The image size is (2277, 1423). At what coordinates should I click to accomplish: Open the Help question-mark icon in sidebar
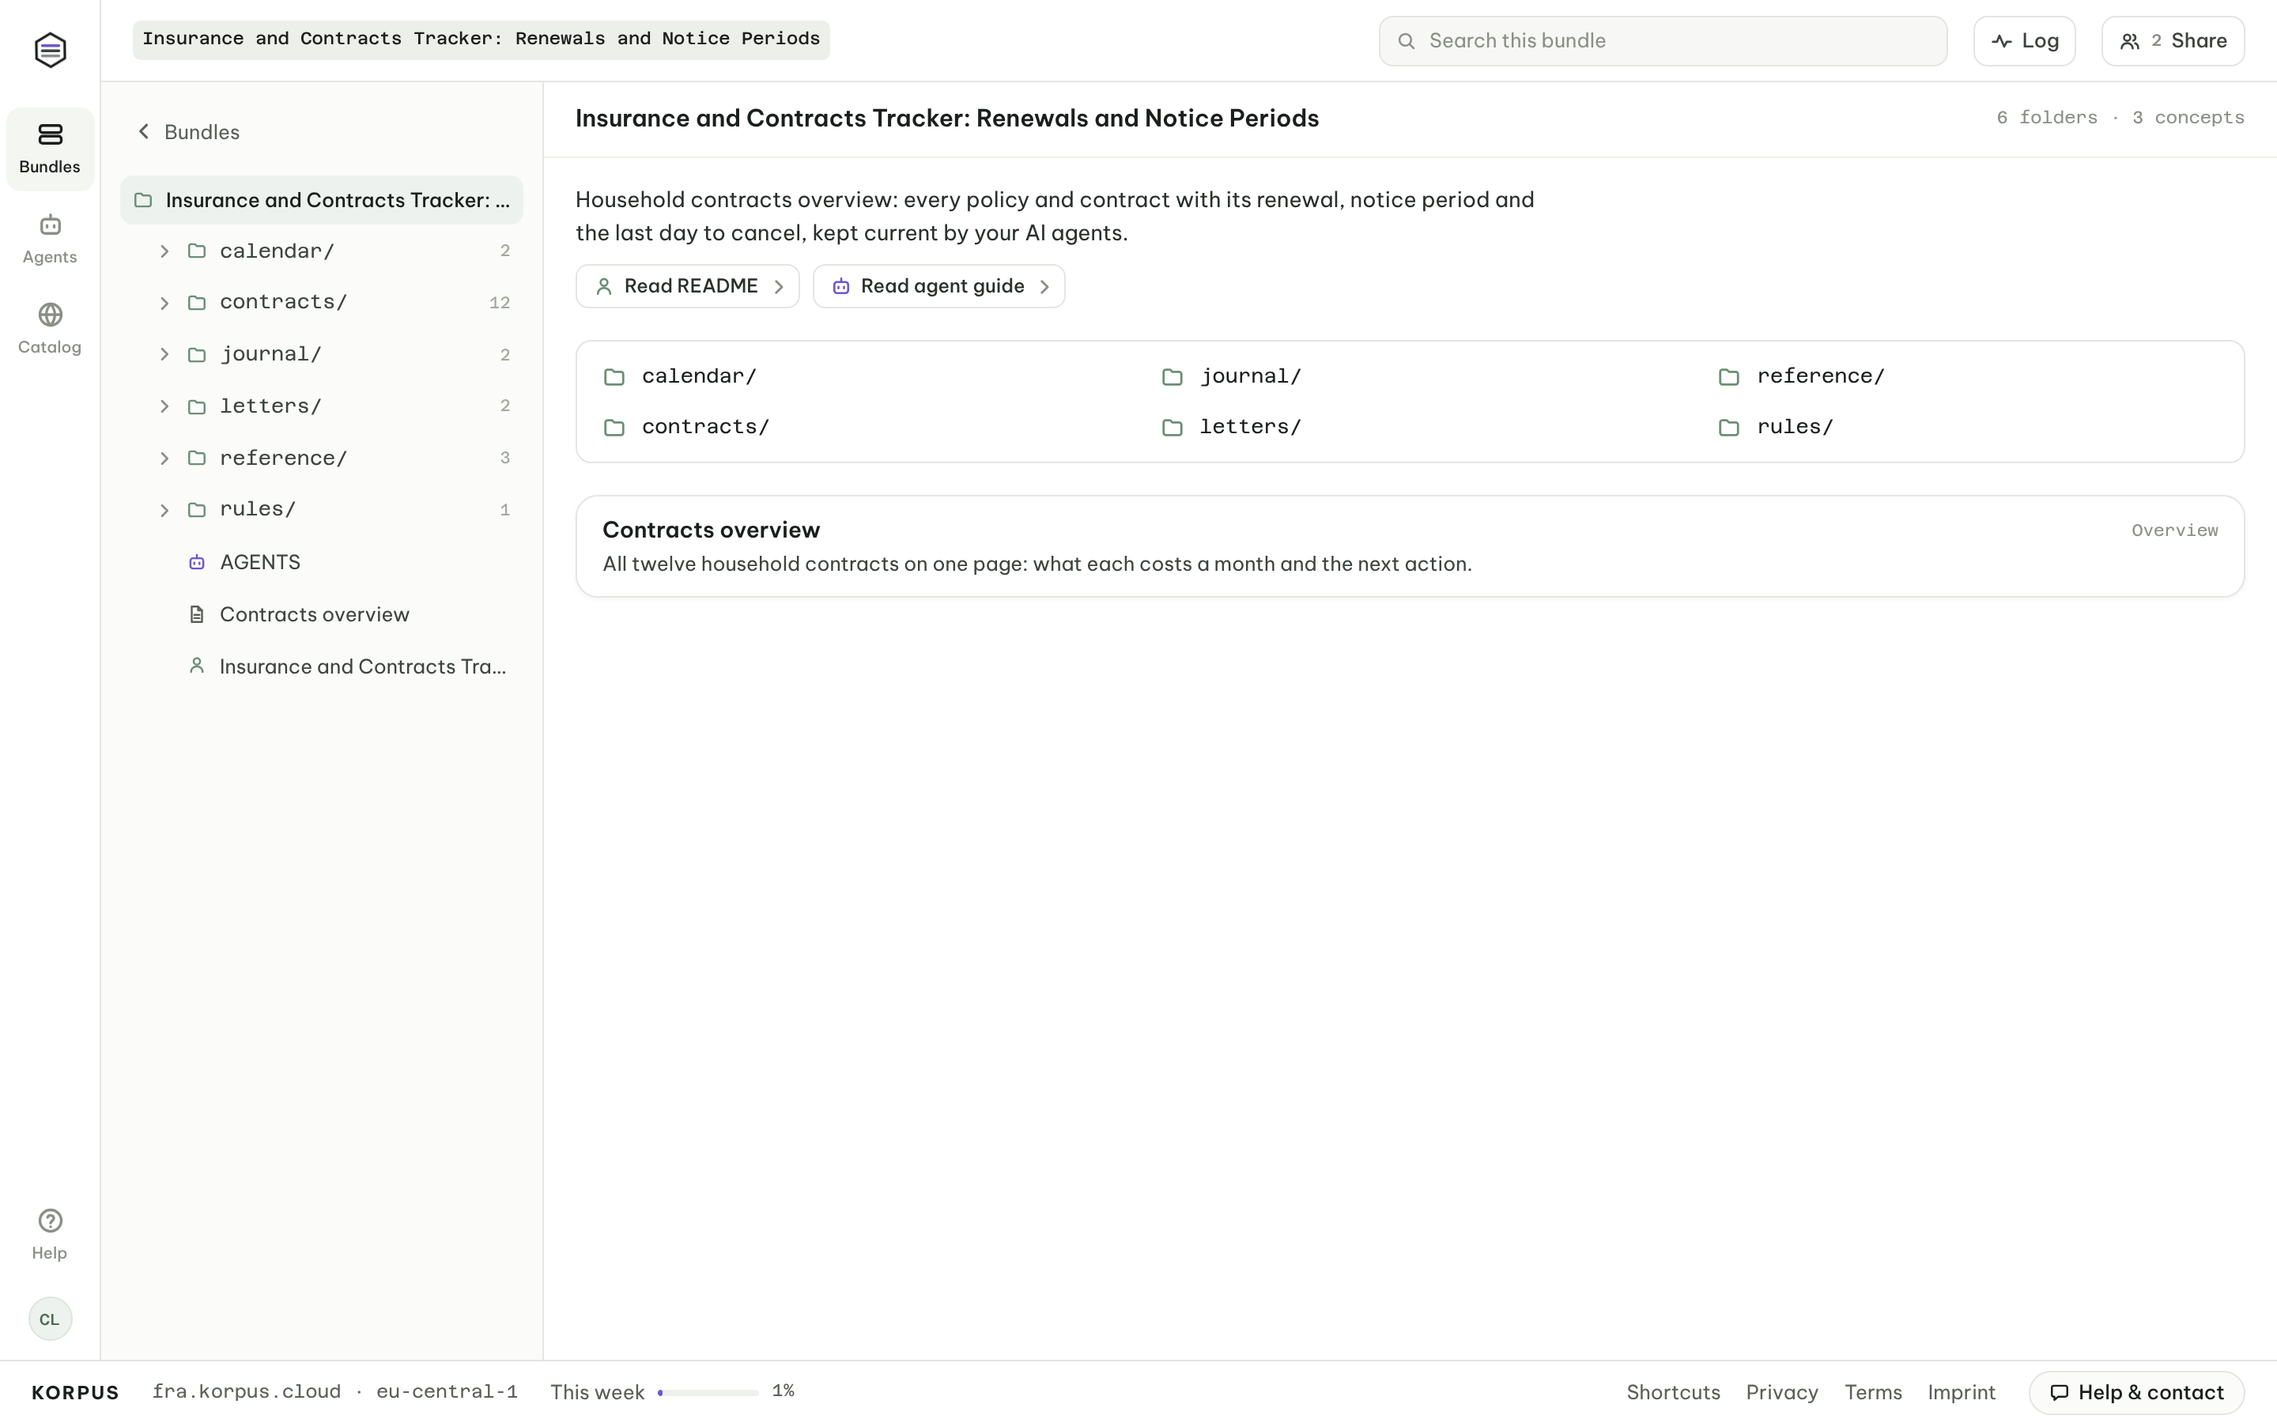coord(50,1221)
